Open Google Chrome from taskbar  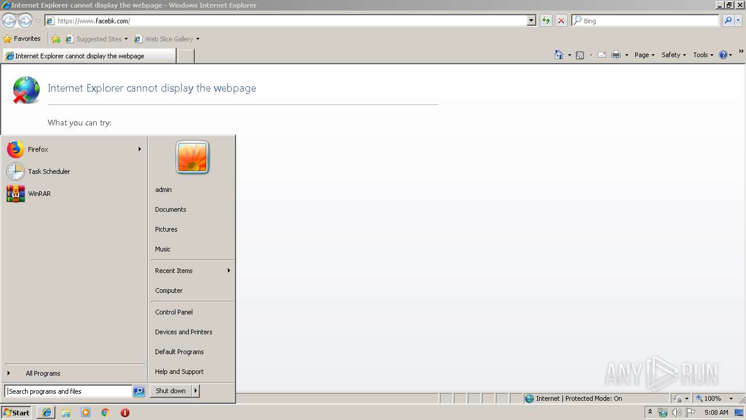pos(105,412)
